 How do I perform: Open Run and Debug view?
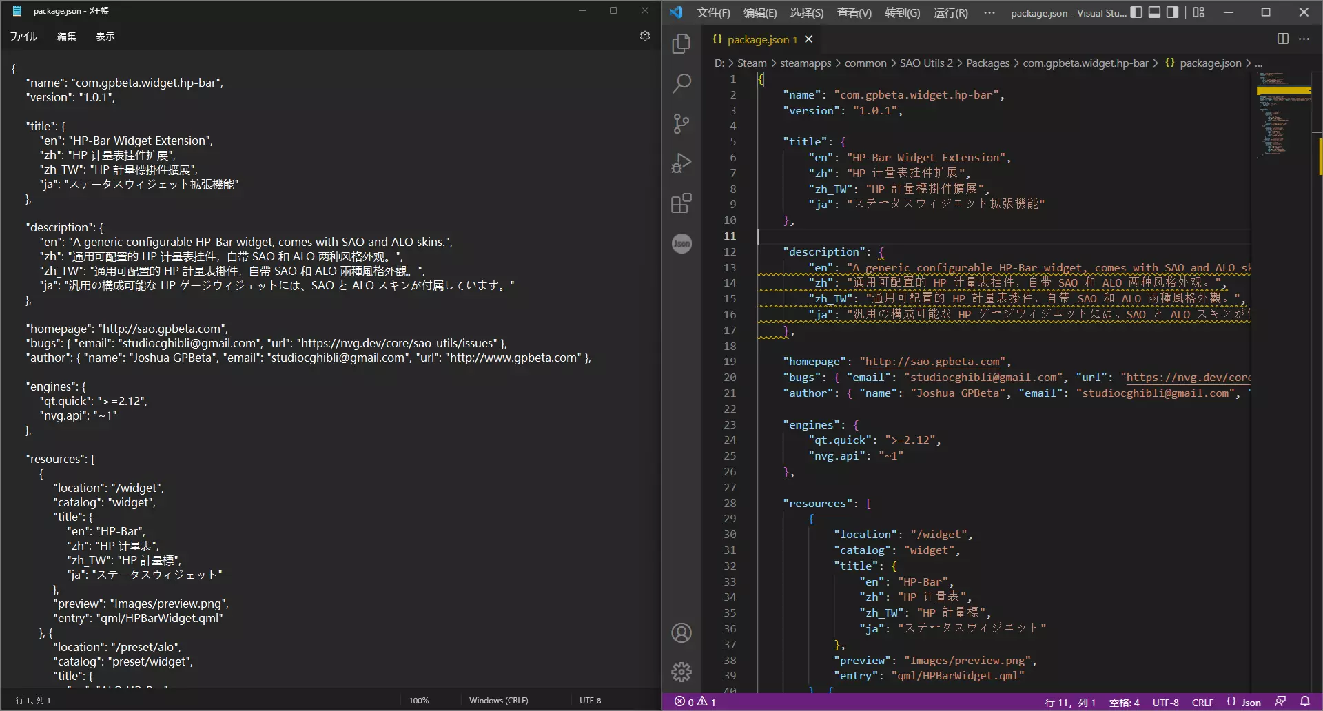681,163
